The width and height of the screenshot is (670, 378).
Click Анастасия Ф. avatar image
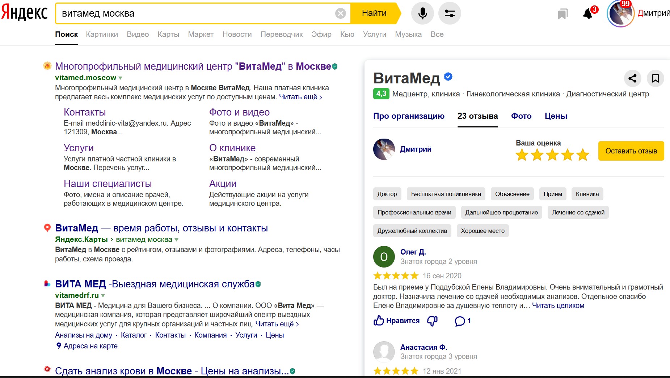coord(384,352)
